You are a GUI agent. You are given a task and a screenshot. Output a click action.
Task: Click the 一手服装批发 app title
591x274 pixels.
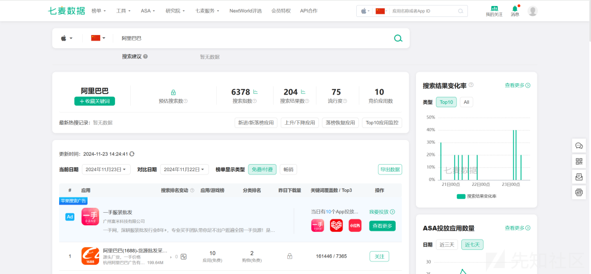point(118,212)
